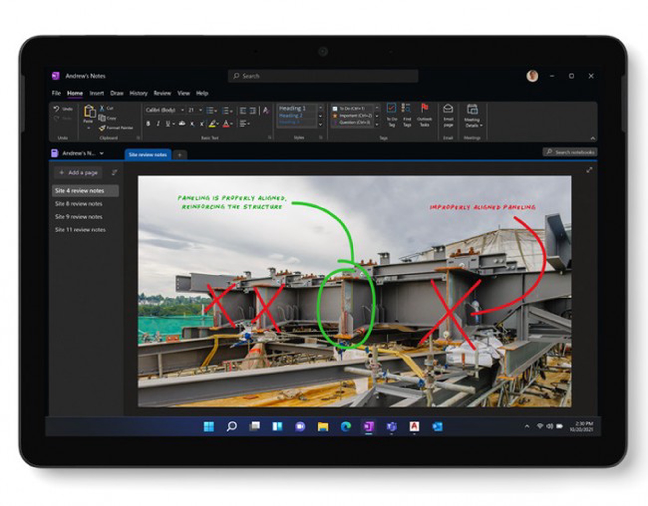Open Outlook Tasks red flag
The image size is (648, 506).
(x=424, y=114)
